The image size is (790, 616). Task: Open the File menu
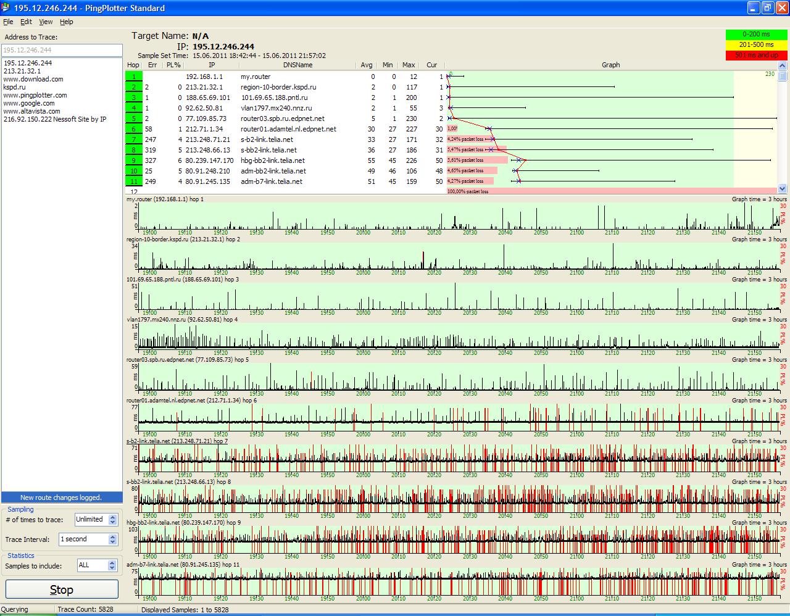[8, 22]
